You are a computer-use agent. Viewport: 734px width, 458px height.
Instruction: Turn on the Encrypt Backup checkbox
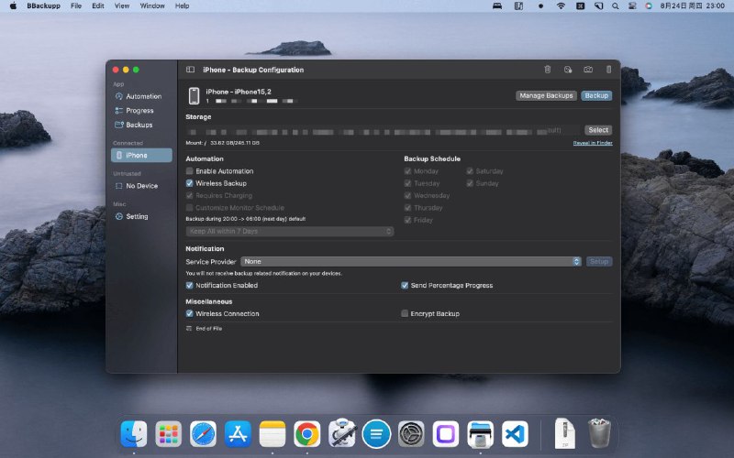click(405, 314)
